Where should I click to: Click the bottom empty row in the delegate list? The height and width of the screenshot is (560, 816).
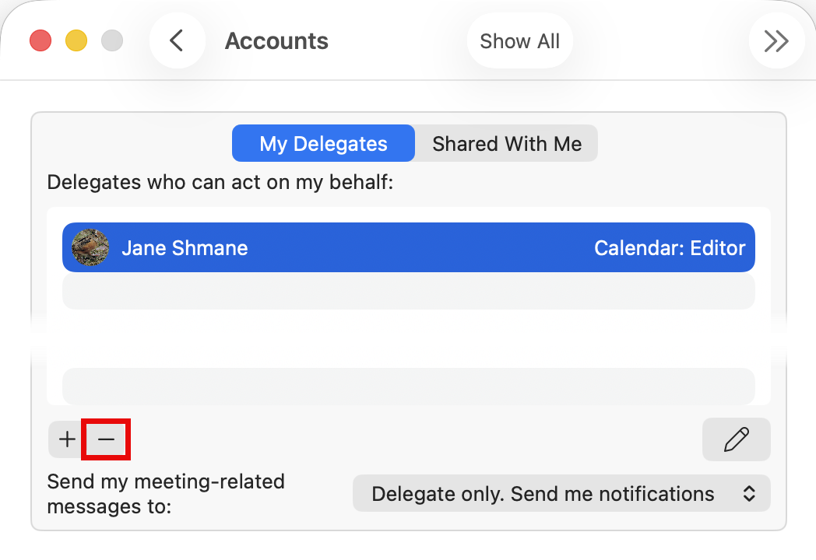coord(408,386)
